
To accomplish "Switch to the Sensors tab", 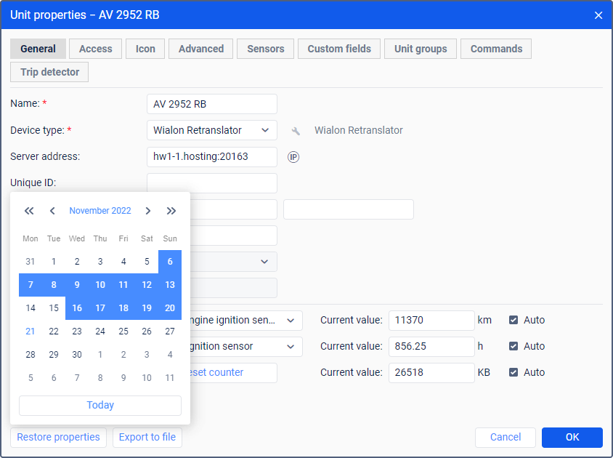I will pyautogui.click(x=265, y=49).
